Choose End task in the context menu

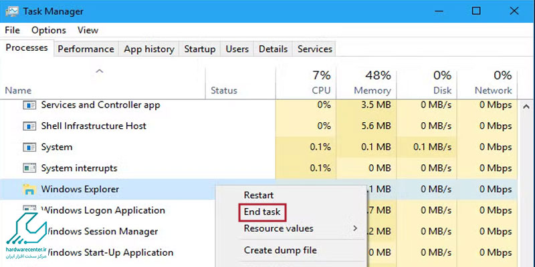[262, 212]
